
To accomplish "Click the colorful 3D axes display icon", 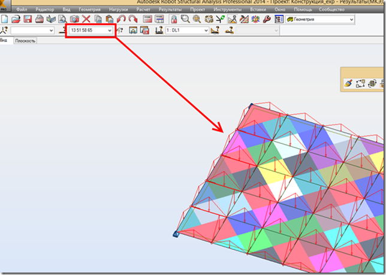I will tap(255, 19).
